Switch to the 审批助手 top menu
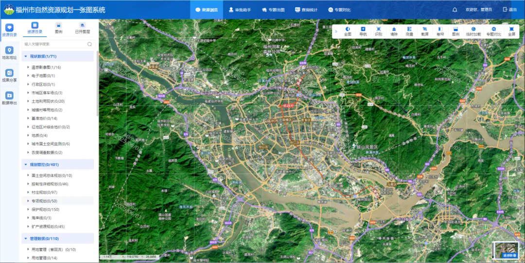 pos(240,10)
